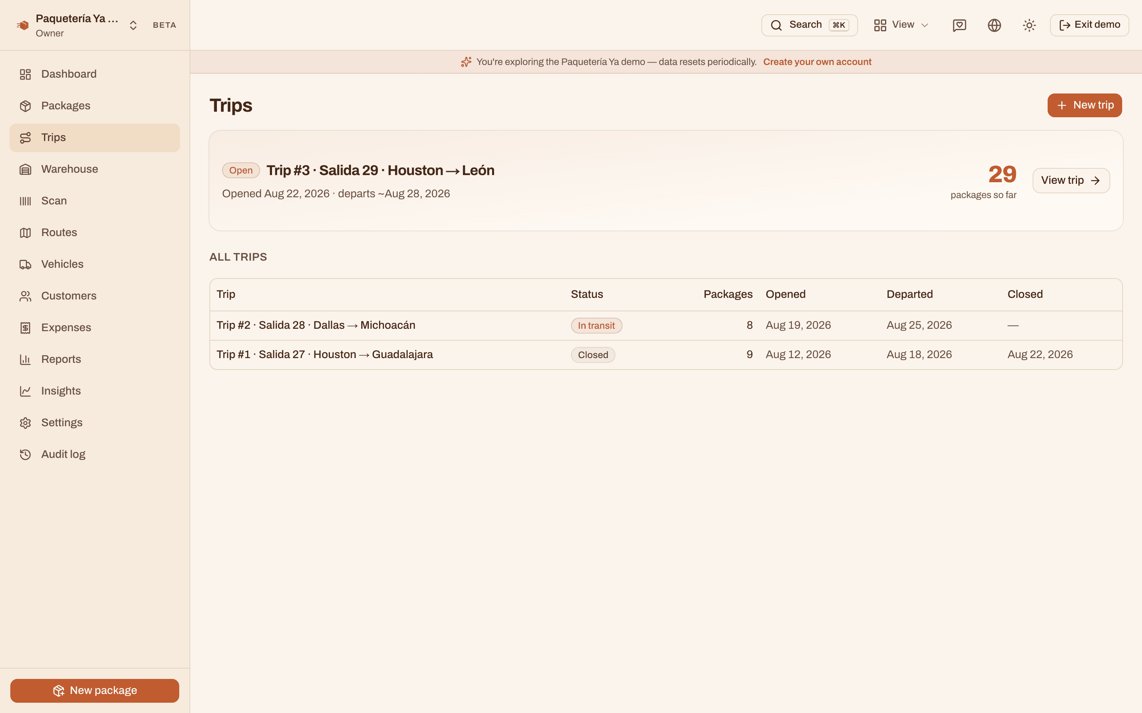Click the View trip button

click(x=1071, y=181)
